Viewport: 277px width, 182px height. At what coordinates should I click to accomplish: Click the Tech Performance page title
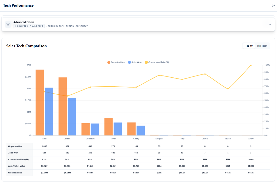[18, 5]
